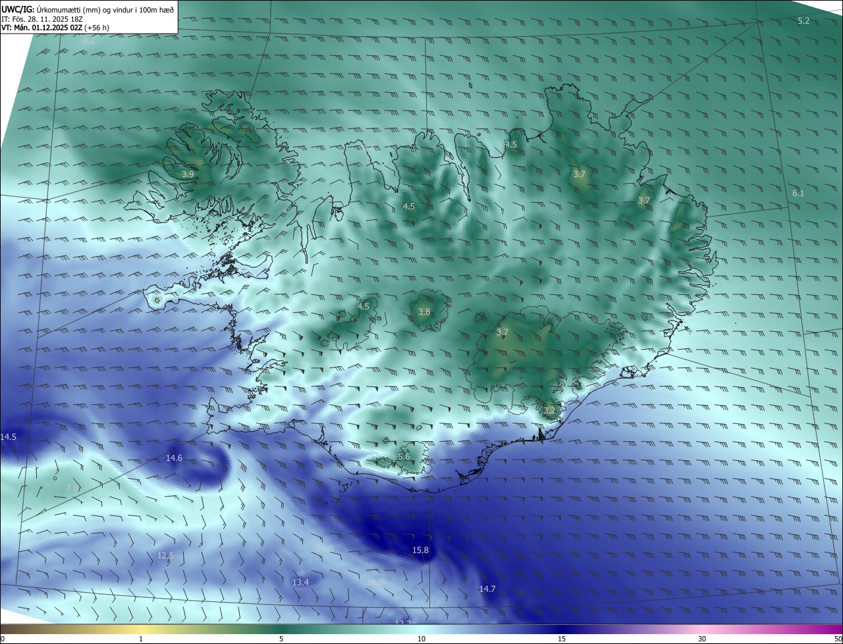Click the 3.9 value over the Westfjords

pyautogui.click(x=188, y=174)
